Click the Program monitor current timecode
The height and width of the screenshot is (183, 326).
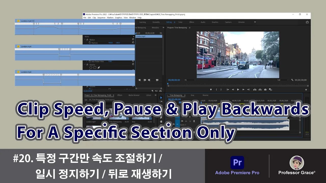(174, 80)
